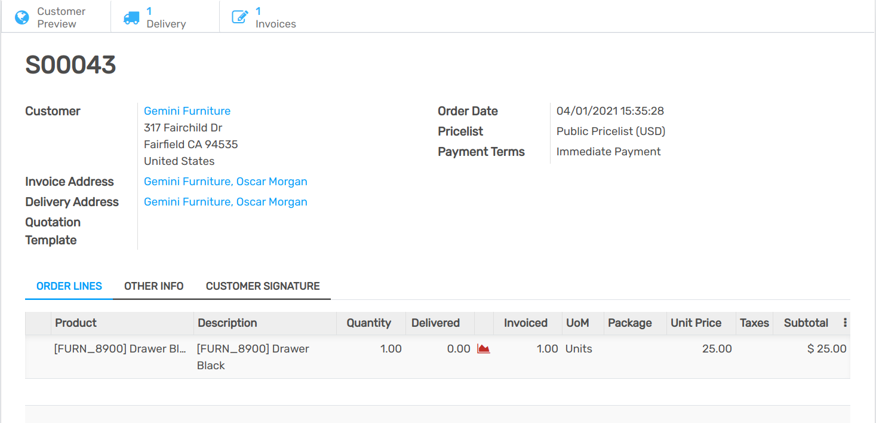Open delivery address Gemini Furniture, Oscar Morgan
876x423 pixels.
pyautogui.click(x=225, y=202)
